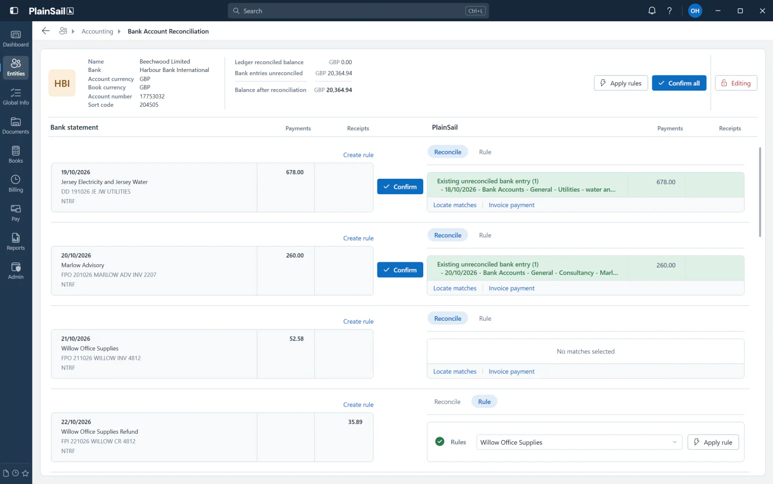Click Invoice payment for Marlow Advisory entry
The width and height of the screenshot is (773, 484).
512,288
